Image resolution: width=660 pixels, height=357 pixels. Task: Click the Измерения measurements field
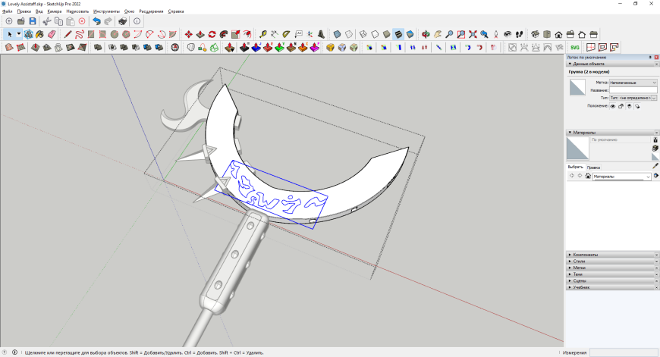pos(624,352)
